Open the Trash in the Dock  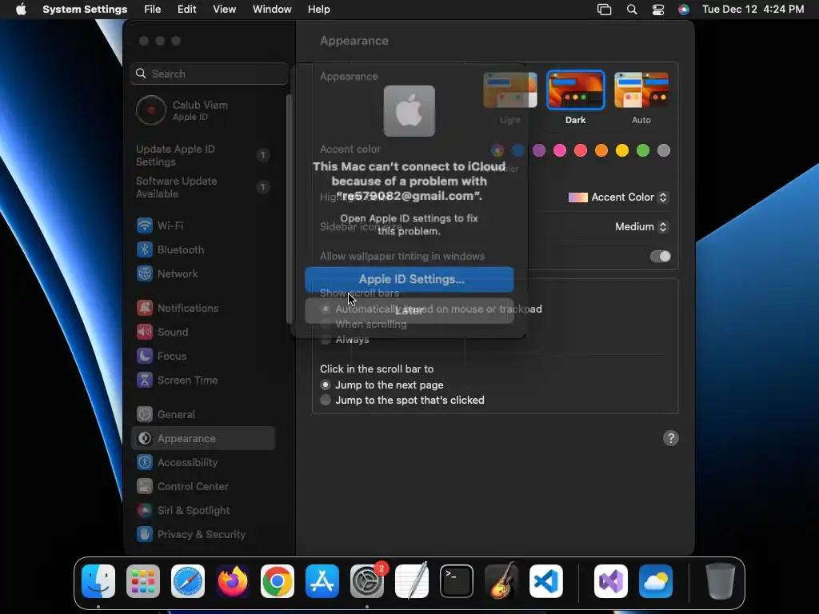click(721, 581)
